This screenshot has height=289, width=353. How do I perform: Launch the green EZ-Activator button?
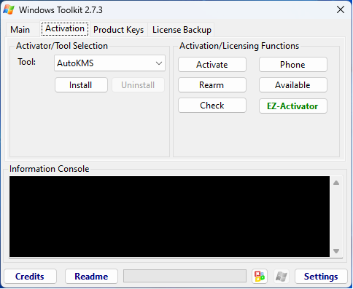[292, 106]
